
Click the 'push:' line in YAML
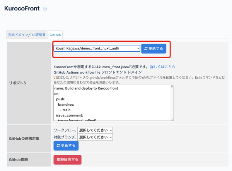pyautogui.click(x=61, y=99)
